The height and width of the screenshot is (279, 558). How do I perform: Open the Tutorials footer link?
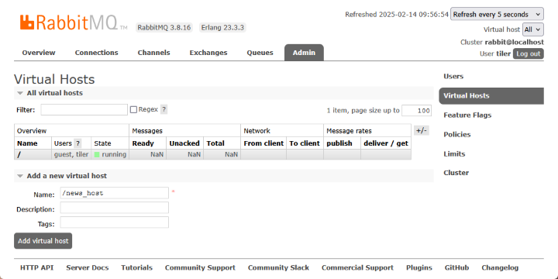click(136, 267)
